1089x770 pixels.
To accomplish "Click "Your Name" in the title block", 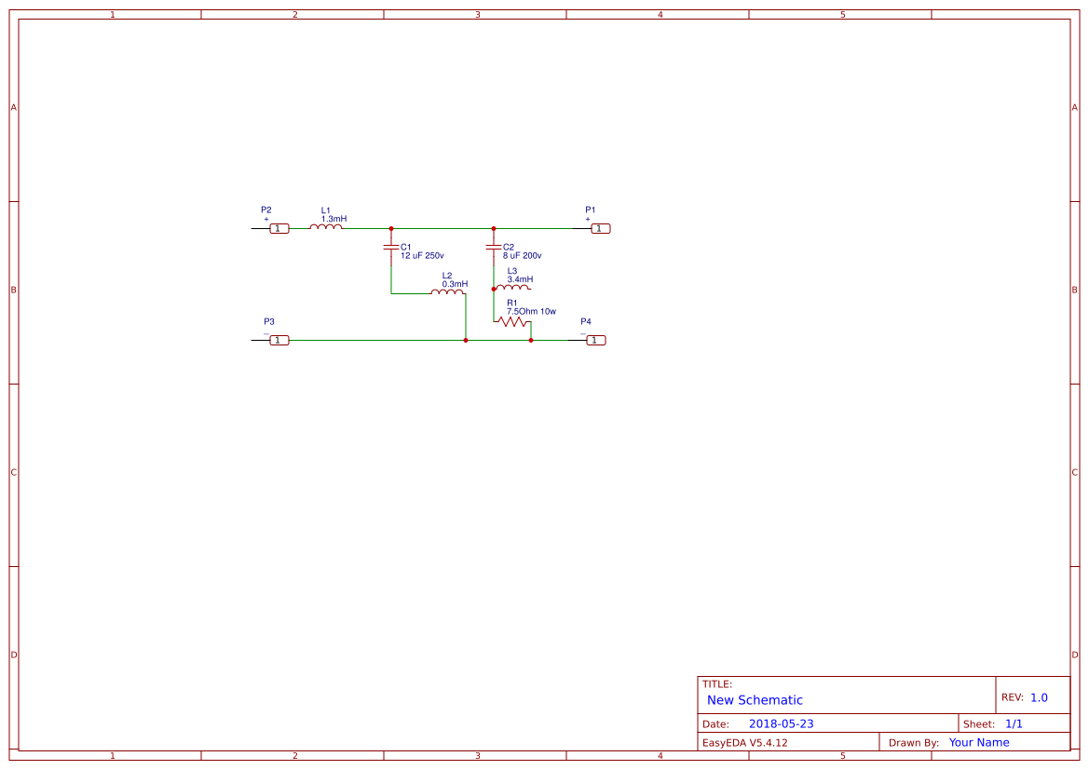I will click(x=979, y=742).
